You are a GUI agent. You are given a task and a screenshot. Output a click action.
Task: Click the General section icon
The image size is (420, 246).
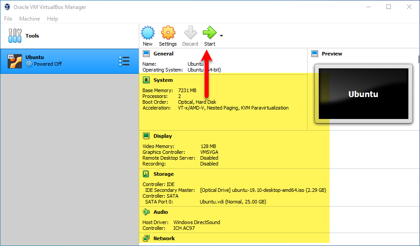tap(146, 54)
